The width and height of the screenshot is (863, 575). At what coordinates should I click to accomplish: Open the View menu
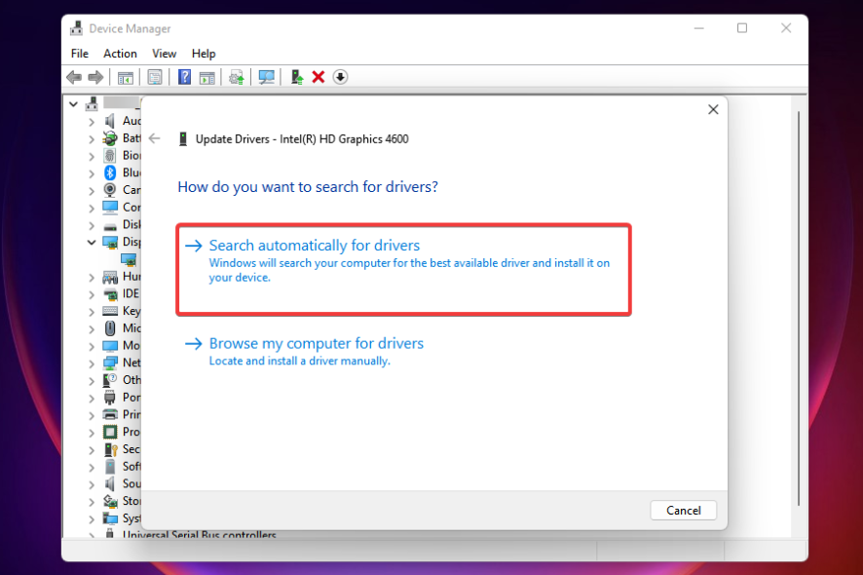(164, 54)
